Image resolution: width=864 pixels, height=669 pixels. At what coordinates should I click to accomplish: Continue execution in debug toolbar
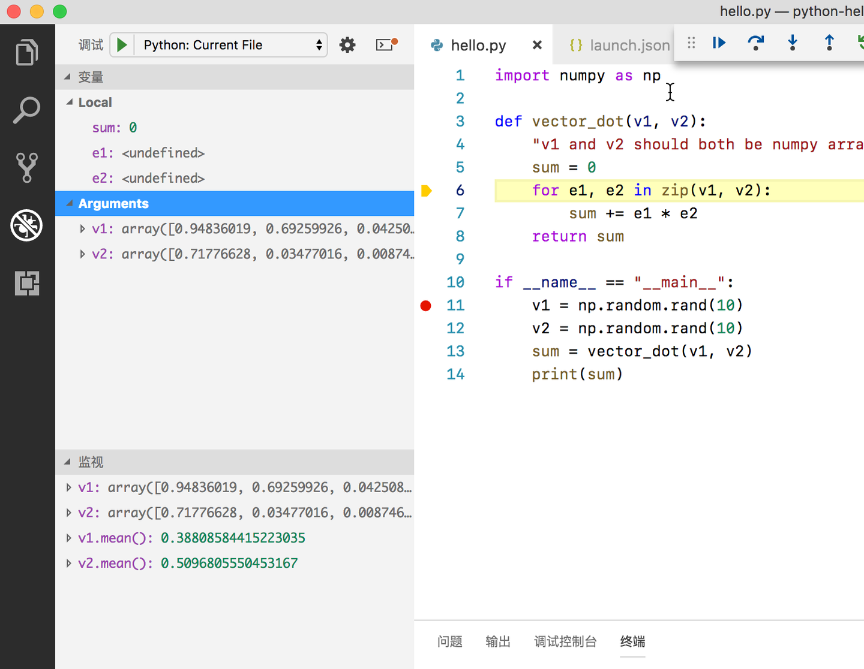(x=719, y=43)
